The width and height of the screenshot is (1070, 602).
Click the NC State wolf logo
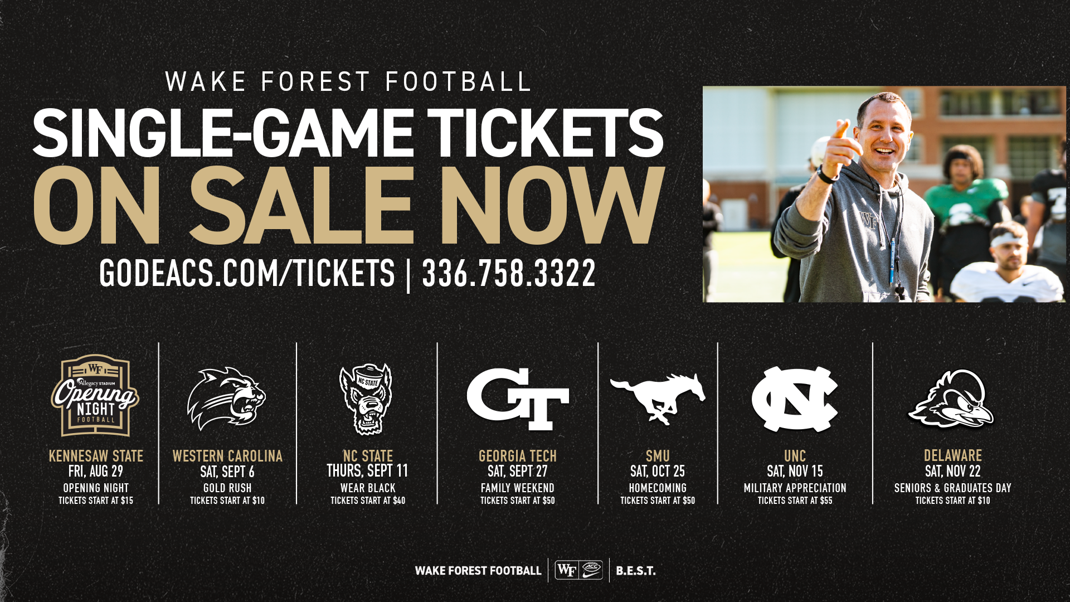pyautogui.click(x=366, y=399)
